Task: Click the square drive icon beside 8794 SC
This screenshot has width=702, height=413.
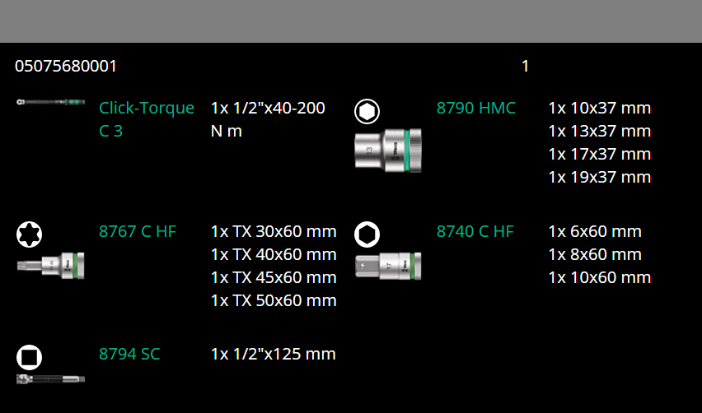Action: tap(29, 357)
